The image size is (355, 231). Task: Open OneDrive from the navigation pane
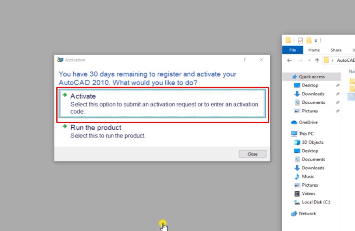point(308,122)
